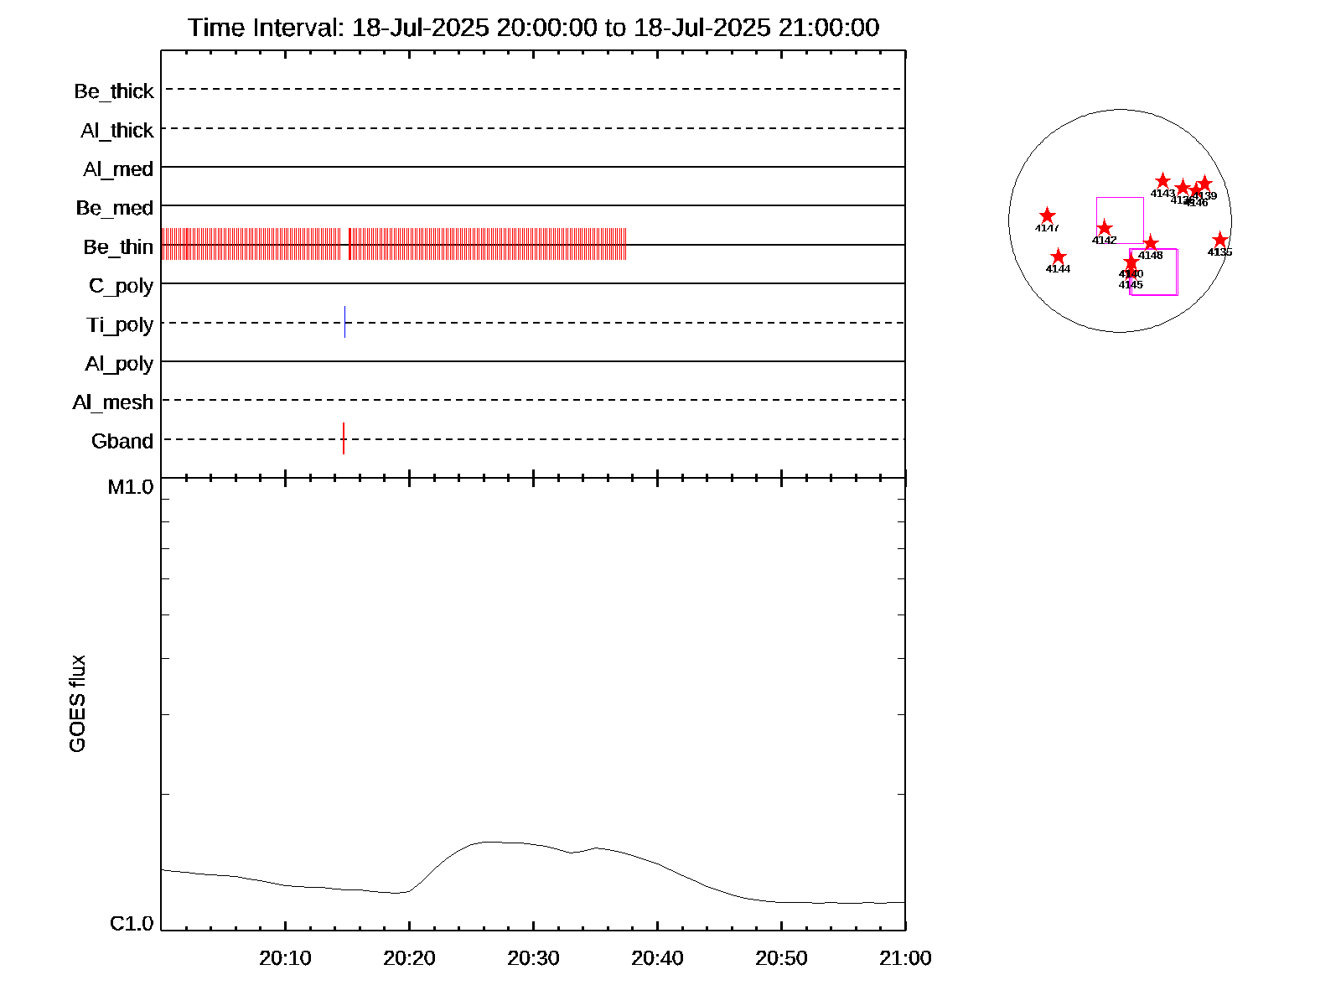Click the Al_mesh filter label

tap(113, 402)
